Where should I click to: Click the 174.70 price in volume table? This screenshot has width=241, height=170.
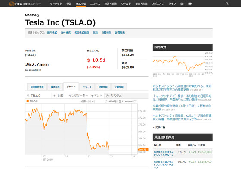click(x=182, y=152)
